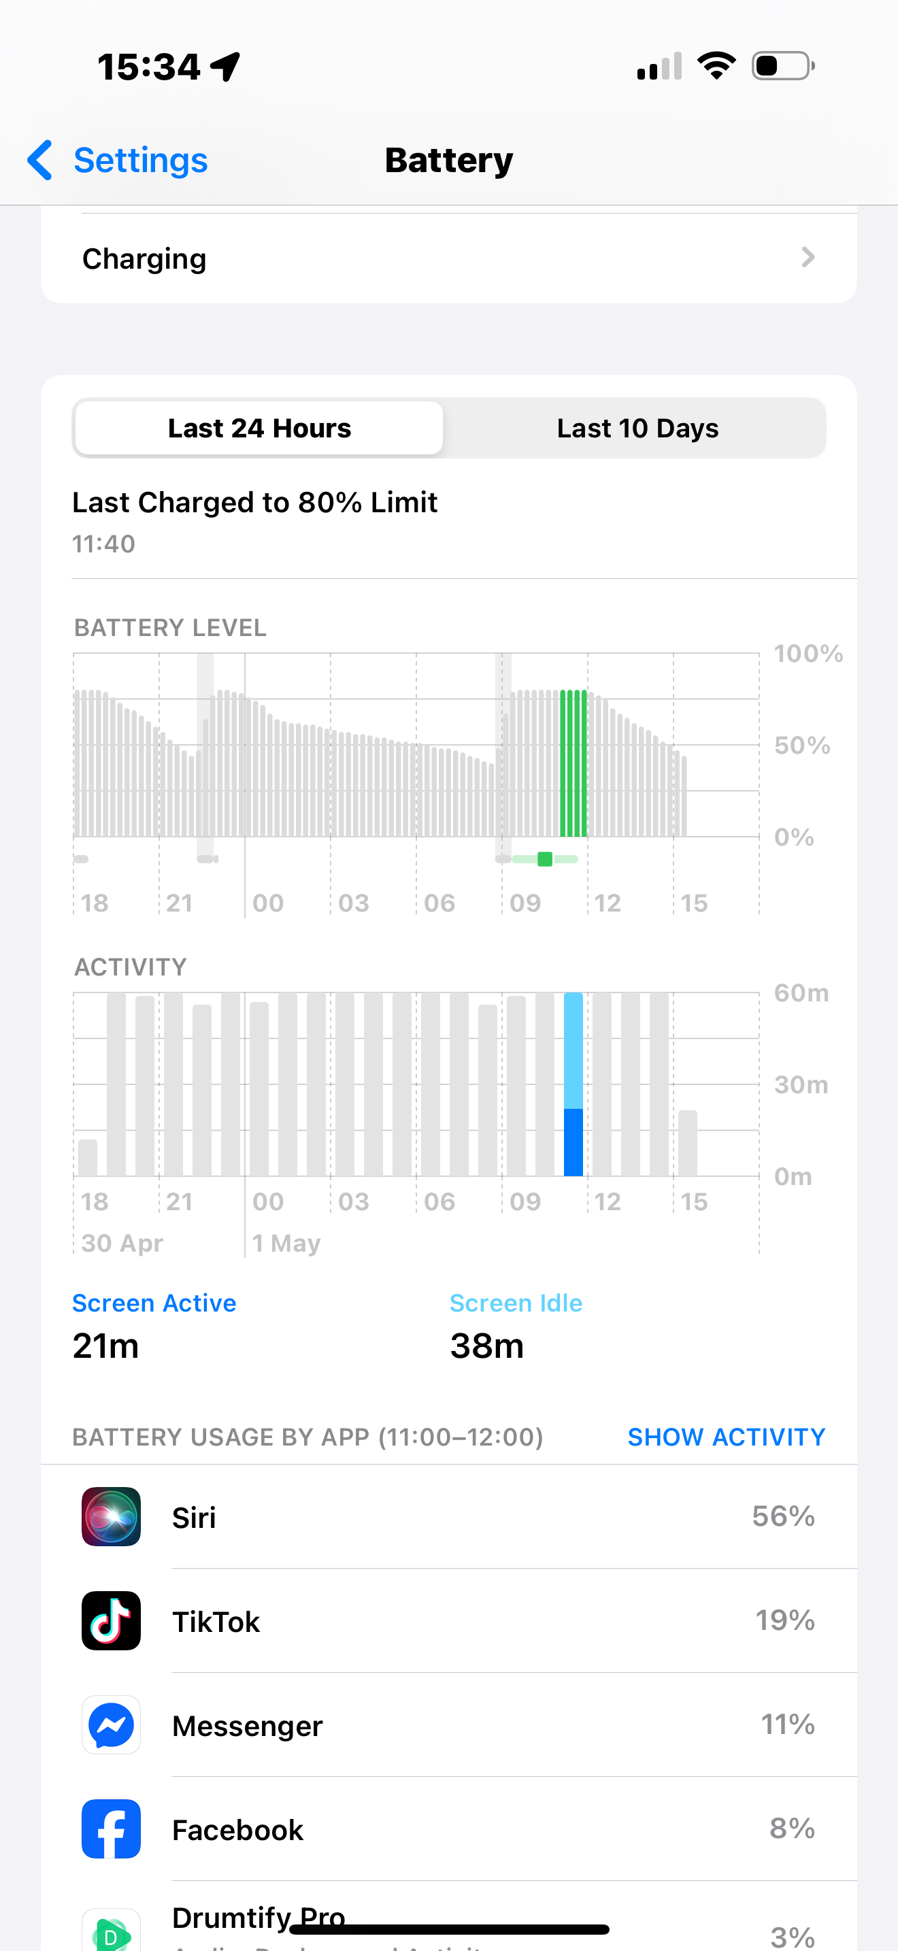Image resolution: width=898 pixels, height=1951 pixels.
Task: Tap Screen Active time label
Action: pos(154,1303)
